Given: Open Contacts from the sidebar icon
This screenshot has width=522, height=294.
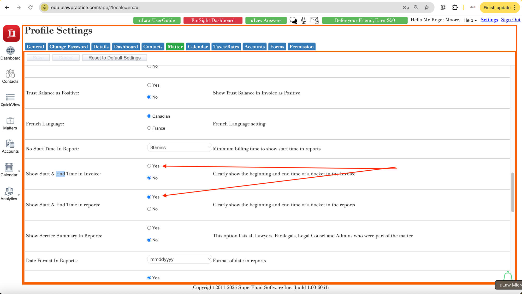Looking at the screenshot, I should point(10,74).
